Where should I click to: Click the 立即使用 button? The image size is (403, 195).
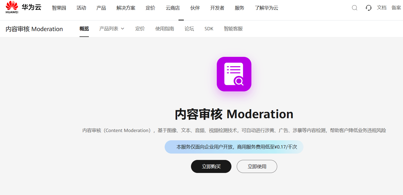[257, 167]
